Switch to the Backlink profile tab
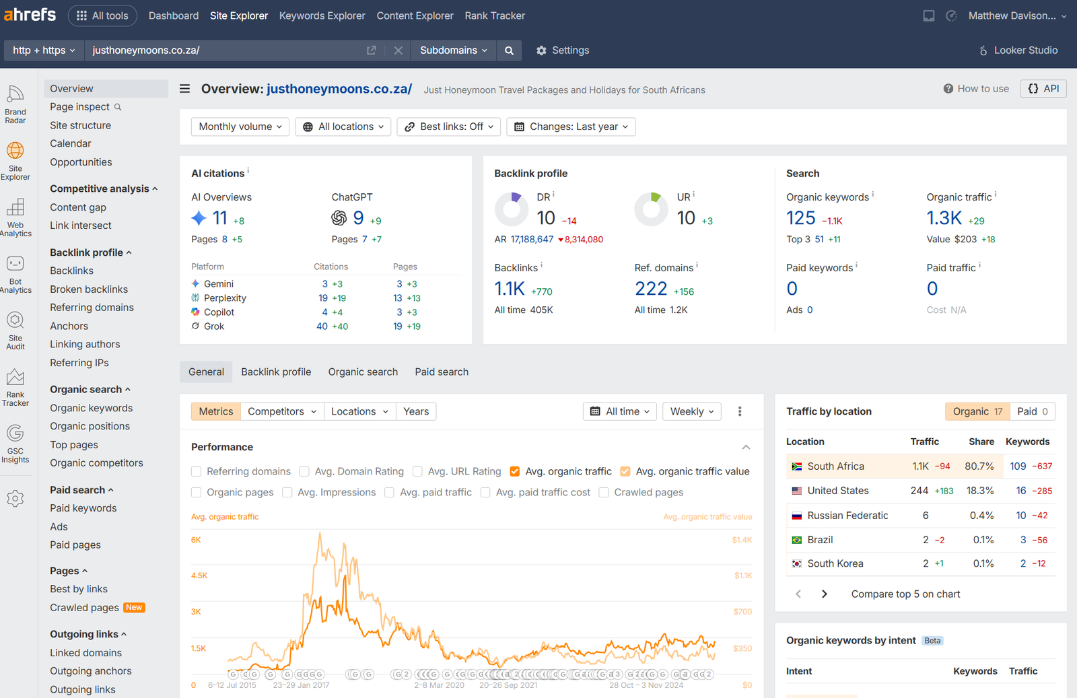Screen dimensions: 1077x698 (276, 372)
